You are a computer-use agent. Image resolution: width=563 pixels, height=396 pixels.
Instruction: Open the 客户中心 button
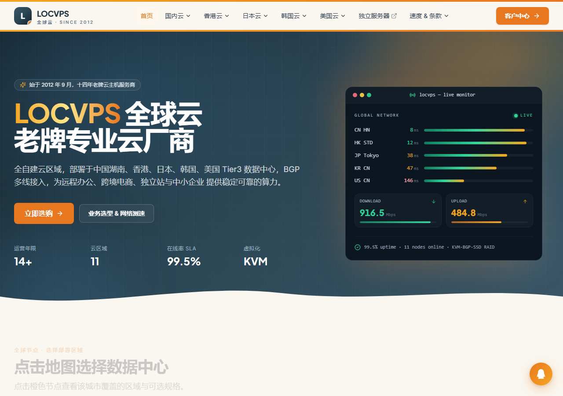point(522,16)
